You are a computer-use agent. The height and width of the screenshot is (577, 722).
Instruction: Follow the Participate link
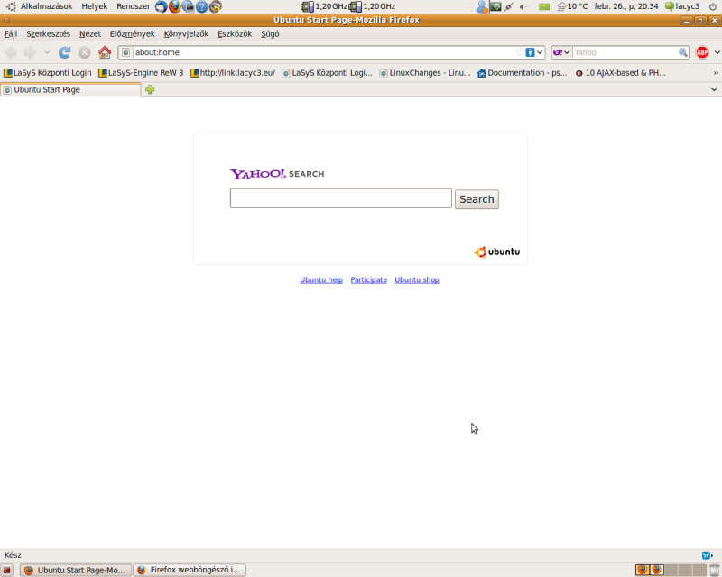tap(369, 279)
